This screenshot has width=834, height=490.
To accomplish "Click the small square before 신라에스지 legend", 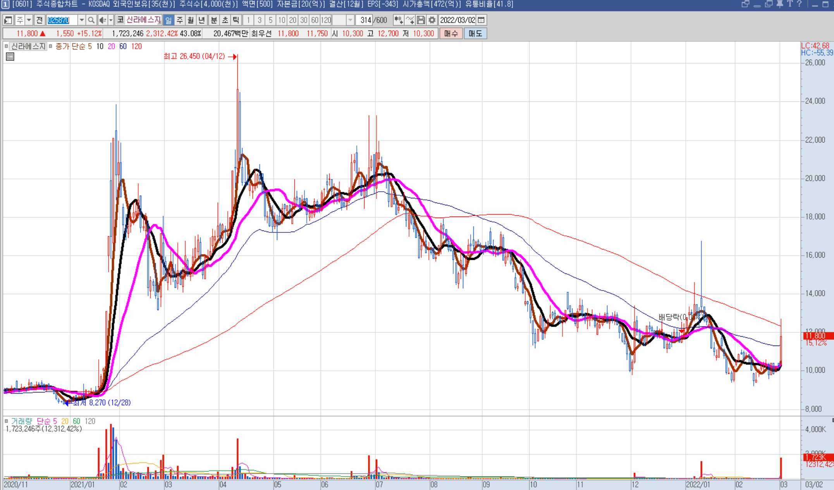I will coord(6,46).
